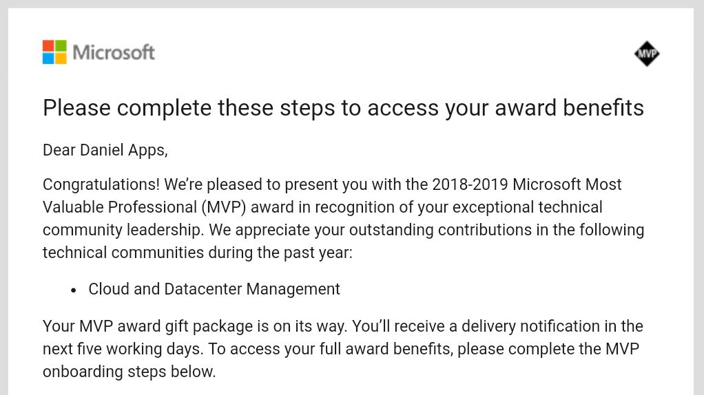704x395 pixels.
Task: Click the red square in Microsoft logo
Action: [x=48, y=46]
